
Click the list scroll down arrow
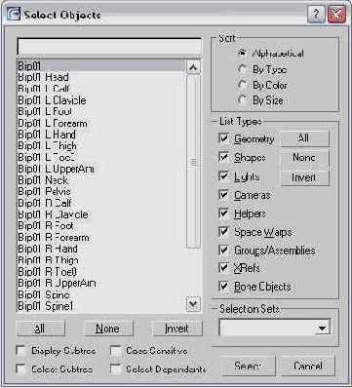click(193, 304)
